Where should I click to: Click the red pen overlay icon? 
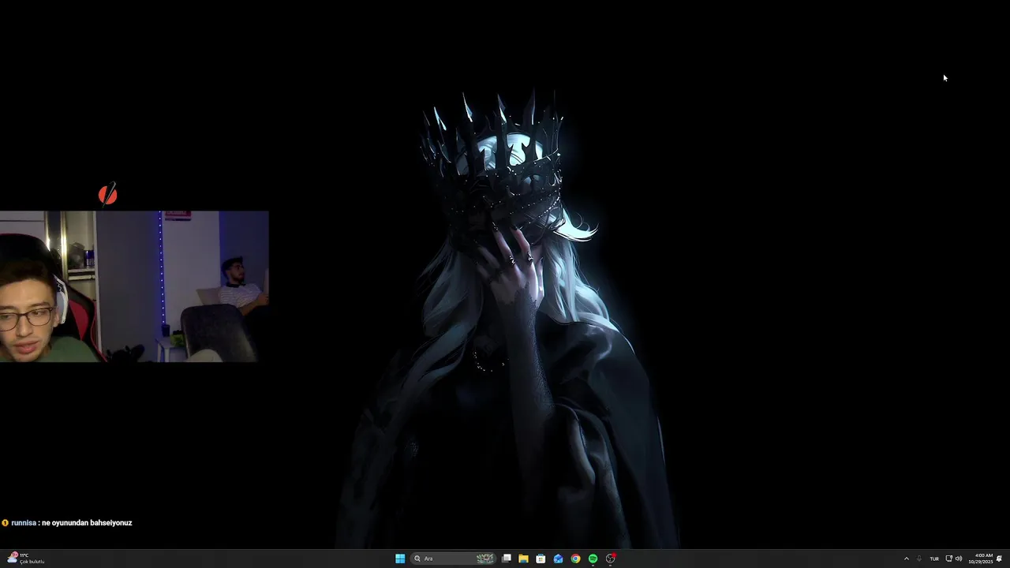(107, 194)
